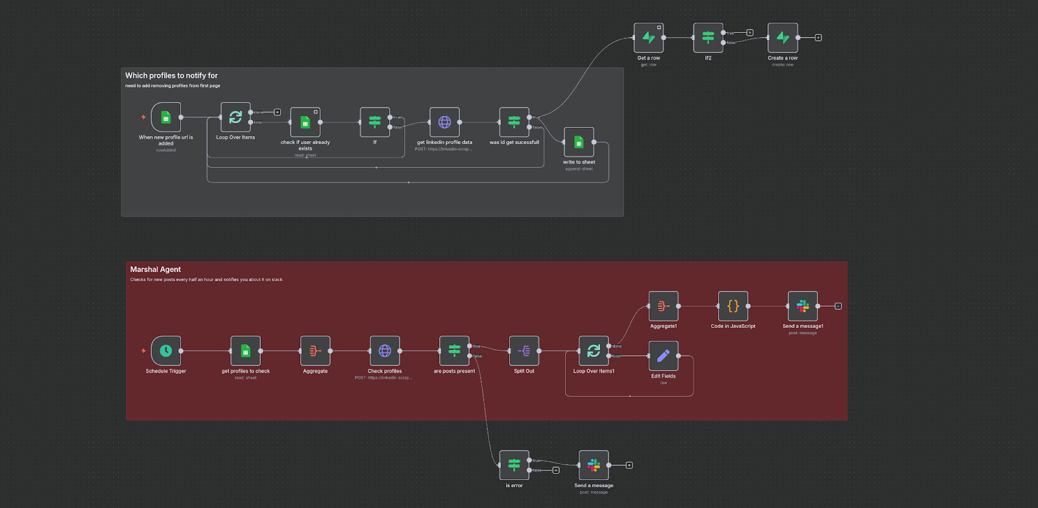Select the Get a row node
Screen dimensions: 1038x508
pyautogui.click(x=649, y=38)
